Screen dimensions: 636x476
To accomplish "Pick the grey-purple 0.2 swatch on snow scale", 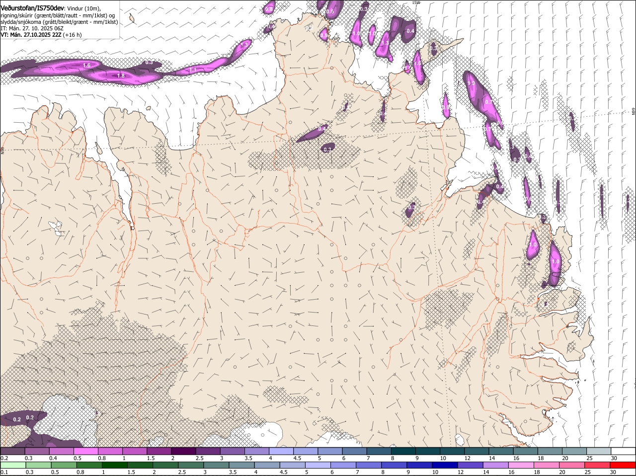I will point(12,451).
